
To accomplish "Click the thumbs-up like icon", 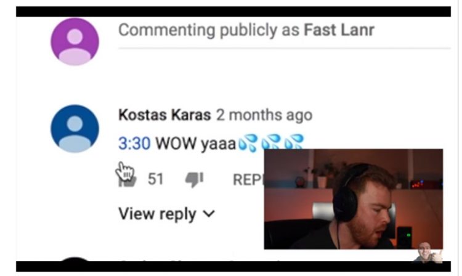I will (128, 180).
